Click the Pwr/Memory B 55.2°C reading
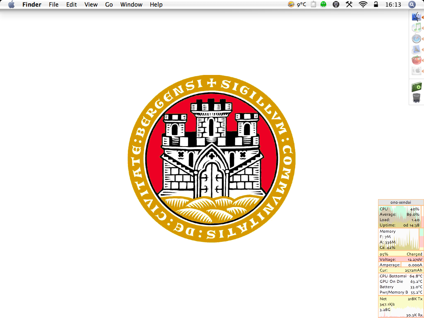This screenshot has width=424, height=318. click(x=401, y=292)
